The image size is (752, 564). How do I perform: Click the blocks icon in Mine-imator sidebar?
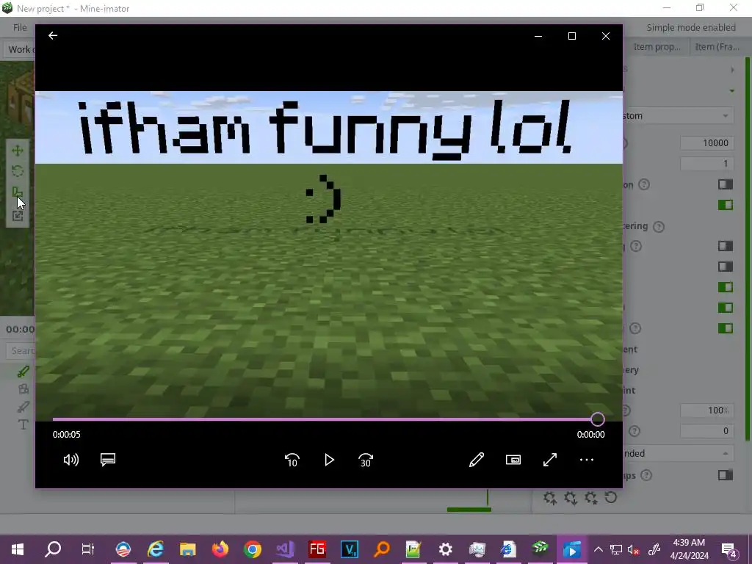click(23, 389)
